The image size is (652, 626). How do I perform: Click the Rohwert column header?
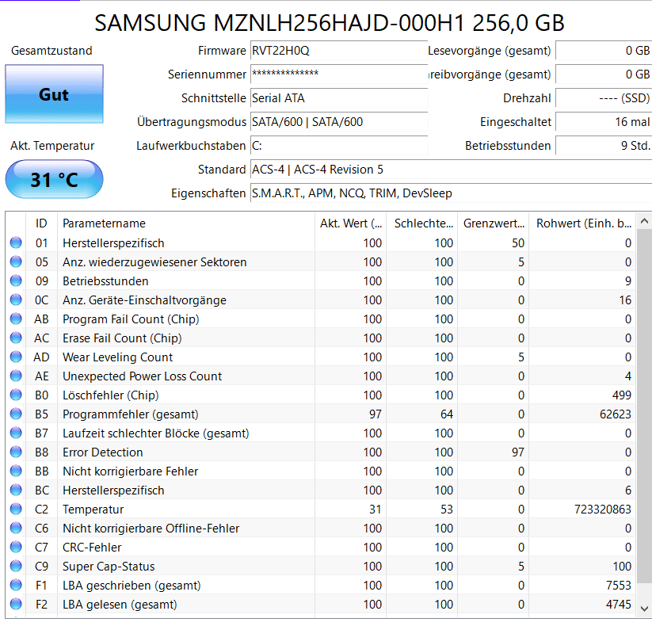pos(582,223)
